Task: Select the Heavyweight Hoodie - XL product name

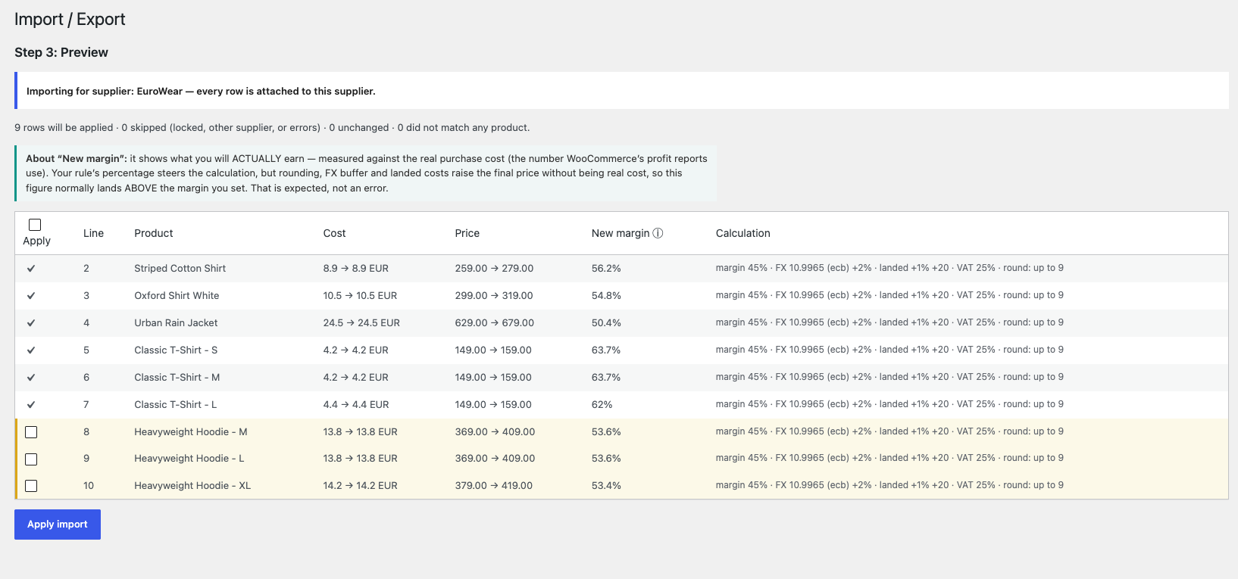Action: (x=192, y=485)
